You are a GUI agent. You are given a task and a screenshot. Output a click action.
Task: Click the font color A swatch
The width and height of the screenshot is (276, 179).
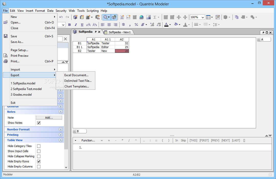[166, 25]
